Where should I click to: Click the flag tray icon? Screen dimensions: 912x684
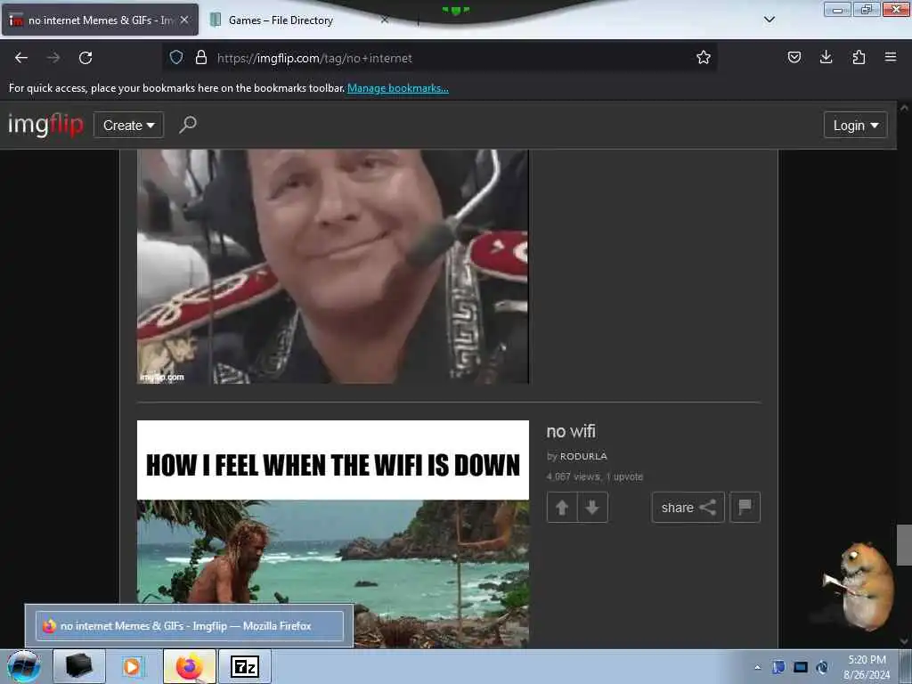coord(778,667)
